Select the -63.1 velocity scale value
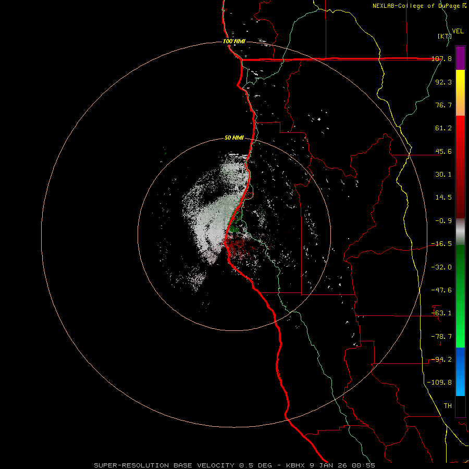Screen dimensions: 469x469 (441, 313)
